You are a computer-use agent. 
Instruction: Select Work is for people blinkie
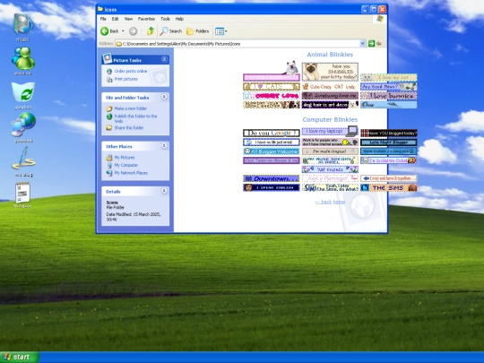tap(330, 142)
